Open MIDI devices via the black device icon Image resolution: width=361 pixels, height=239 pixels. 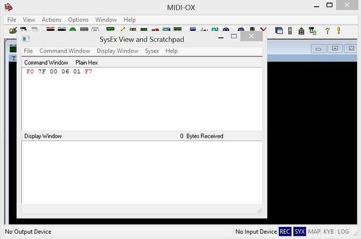pyautogui.click(x=24, y=29)
